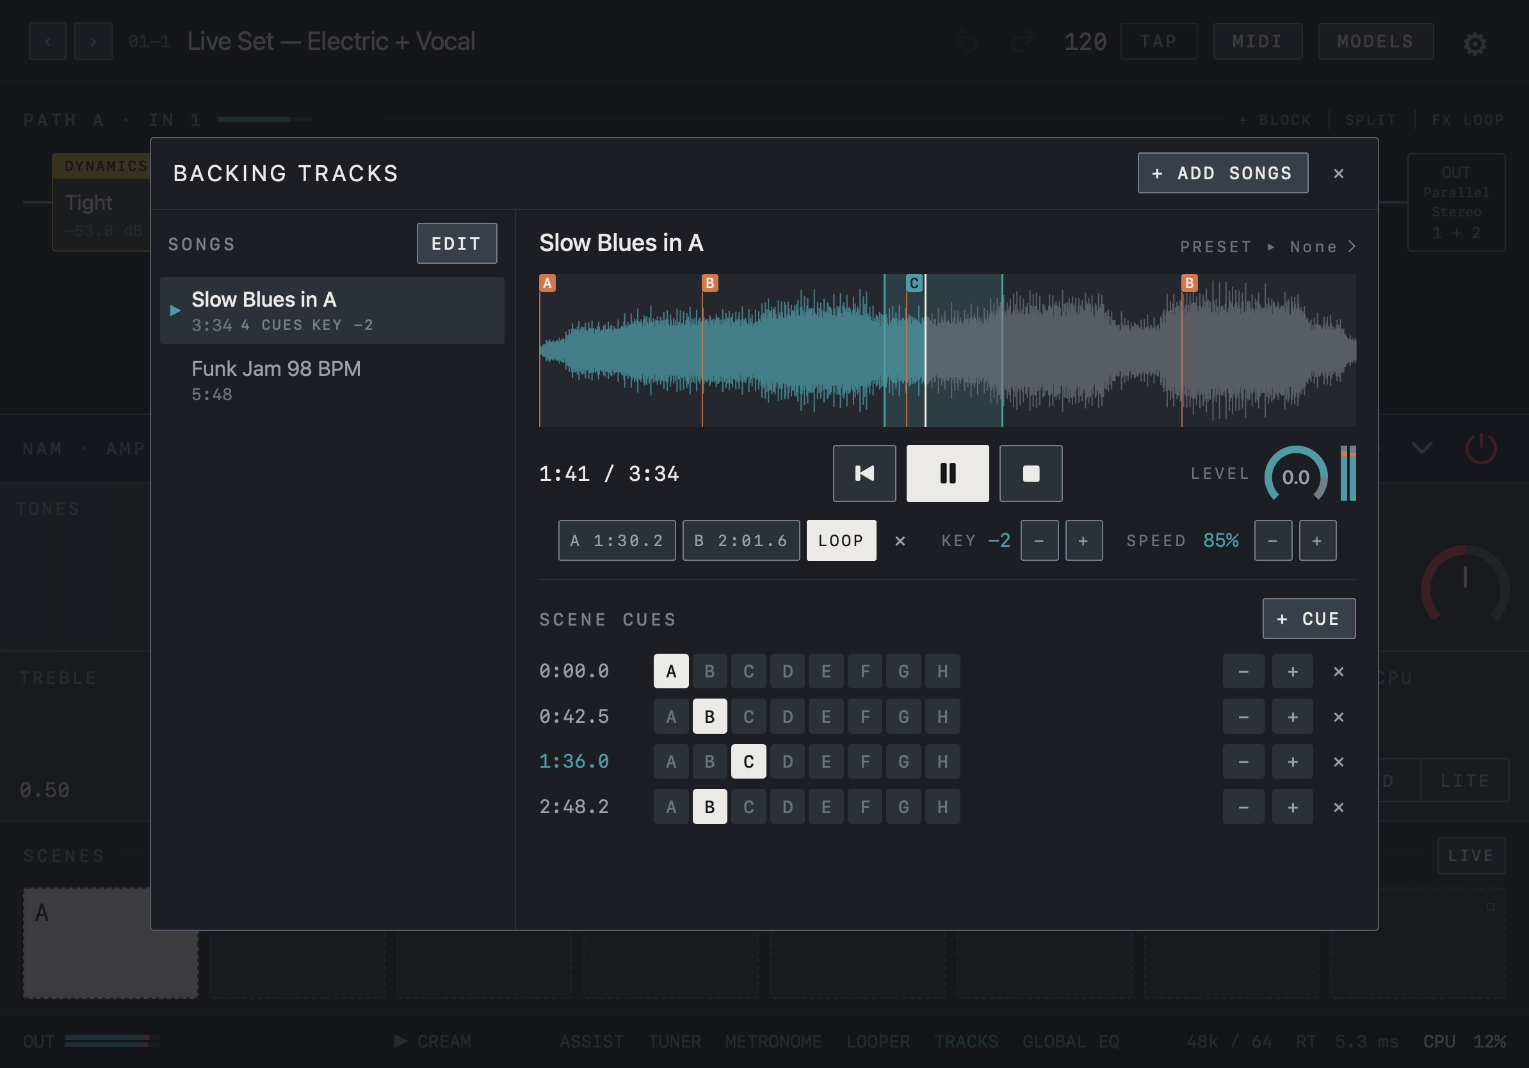Select Slow Blues in A in the song list
Viewport: 1529px width, 1068px height.
coord(332,311)
